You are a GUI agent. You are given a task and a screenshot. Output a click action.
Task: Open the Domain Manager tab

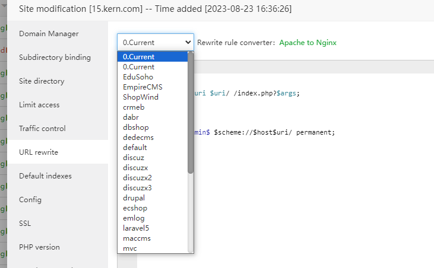[49, 34]
